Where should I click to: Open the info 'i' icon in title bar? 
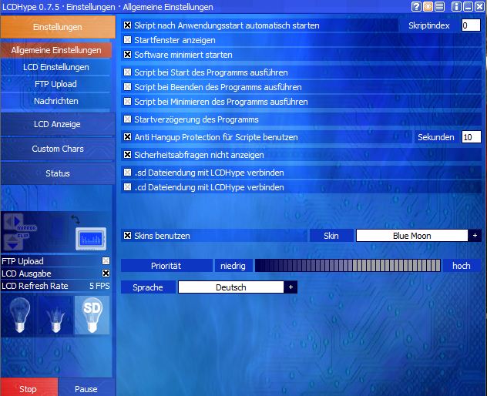tap(456, 6)
